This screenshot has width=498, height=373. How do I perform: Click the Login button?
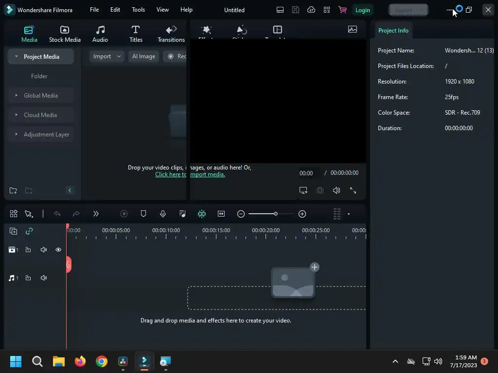click(362, 10)
